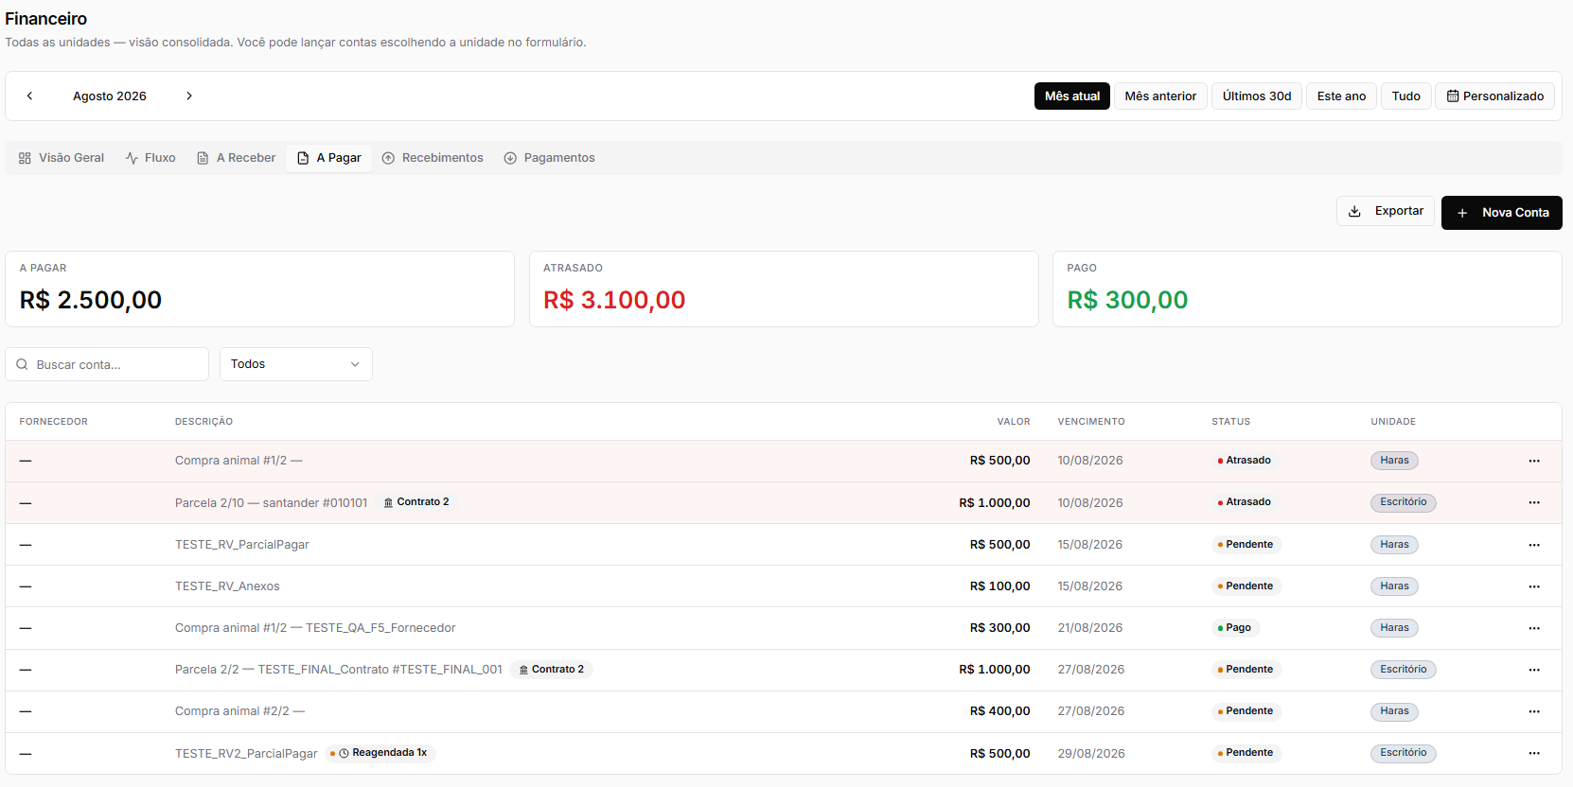
Task: Focus the Buscar conta search field
Action: pos(107,364)
